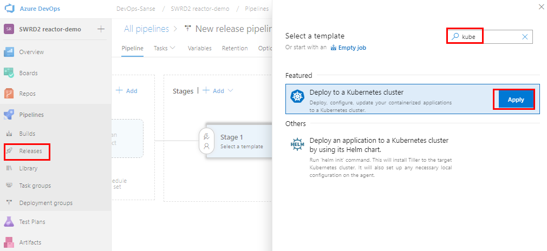Click the plus icon beside project name

coord(101,29)
